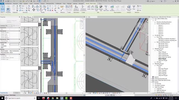Click the Properties ribbon button
The height and width of the screenshot is (100, 179).
tap(8, 10)
